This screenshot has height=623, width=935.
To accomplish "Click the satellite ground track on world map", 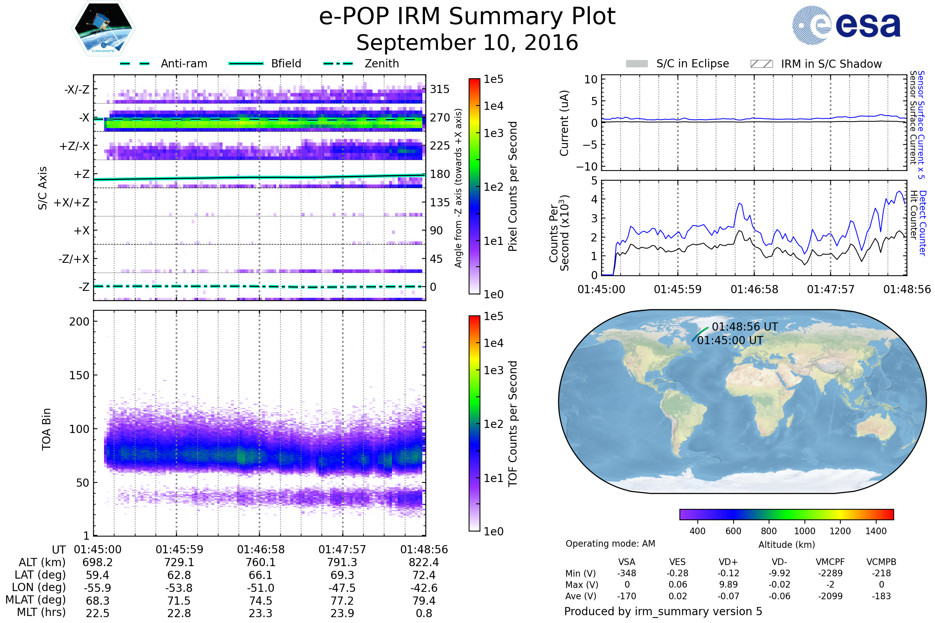I will (700, 334).
